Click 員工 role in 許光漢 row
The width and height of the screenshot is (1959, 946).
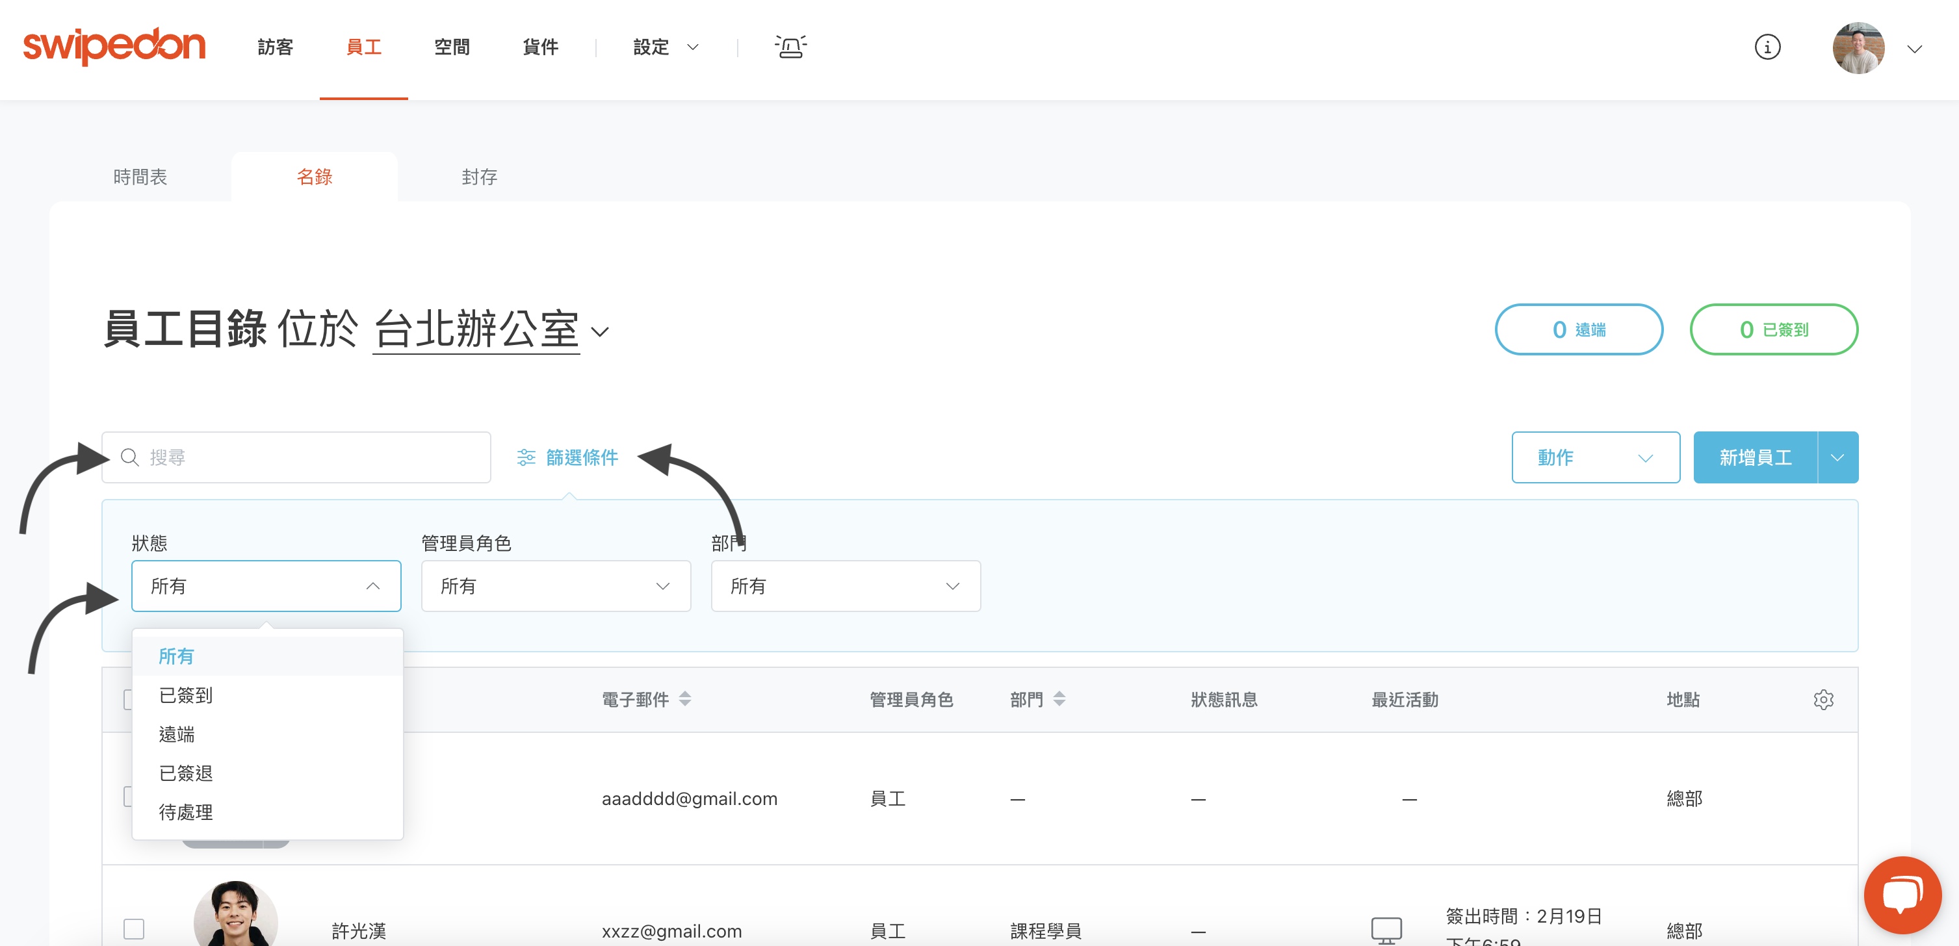pyautogui.click(x=887, y=931)
